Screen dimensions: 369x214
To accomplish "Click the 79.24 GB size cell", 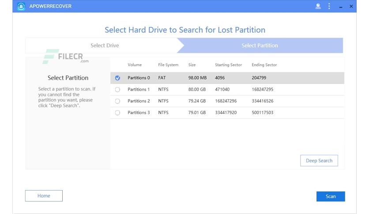I will click(197, 101).
